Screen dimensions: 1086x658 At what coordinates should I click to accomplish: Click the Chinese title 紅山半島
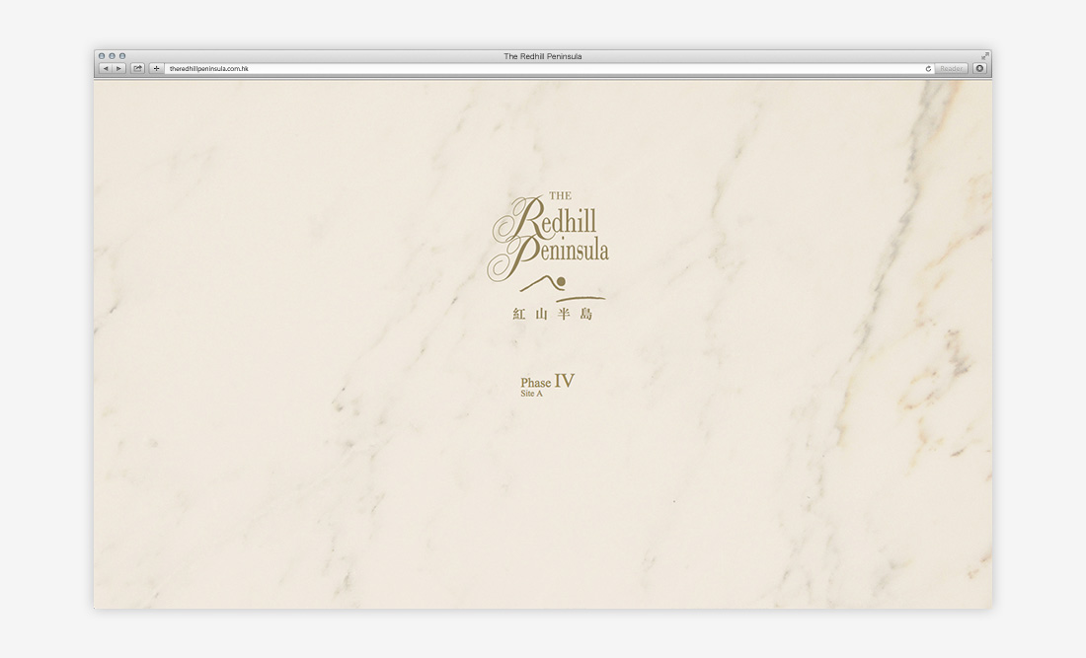tap(553, 315)
